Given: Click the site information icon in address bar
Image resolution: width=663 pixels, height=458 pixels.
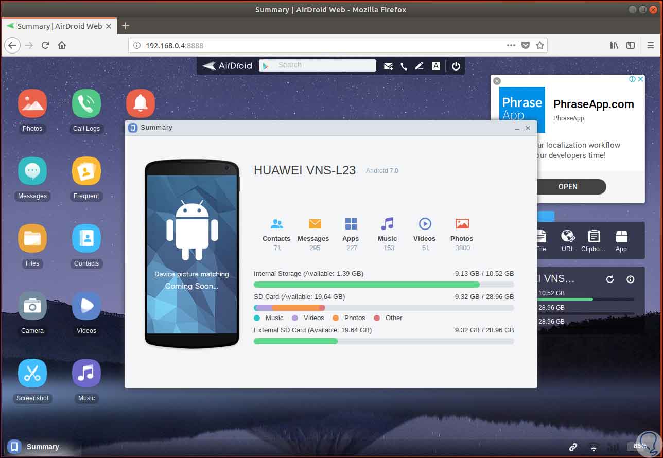Looking at the screenshot, I should point(137,45).
